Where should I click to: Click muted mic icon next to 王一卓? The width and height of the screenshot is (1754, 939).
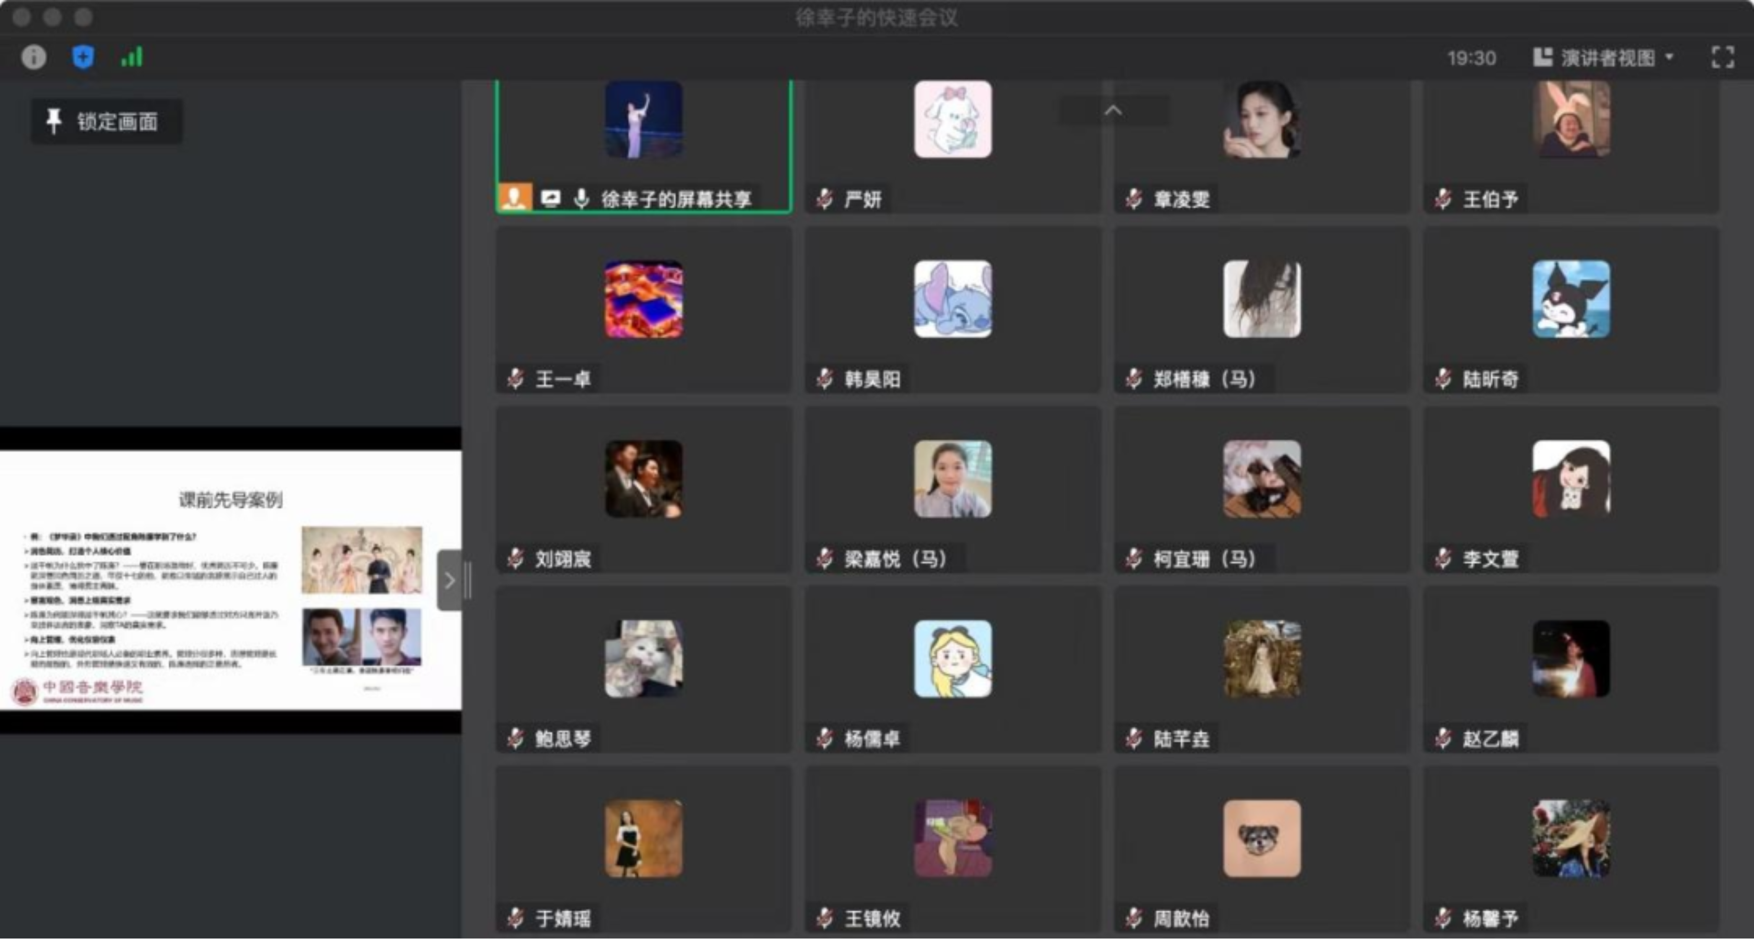click(516, 379)
